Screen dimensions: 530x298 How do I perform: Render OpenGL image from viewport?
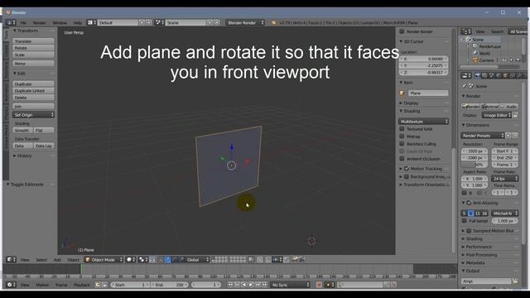[x=295, y=259]
